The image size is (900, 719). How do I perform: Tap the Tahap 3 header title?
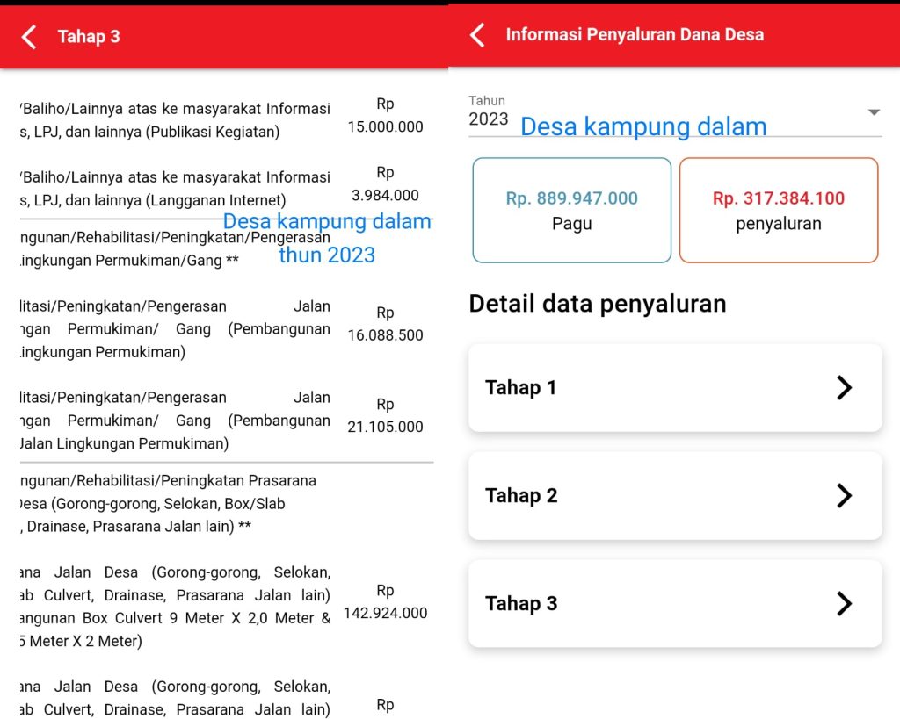click(89, 37)
